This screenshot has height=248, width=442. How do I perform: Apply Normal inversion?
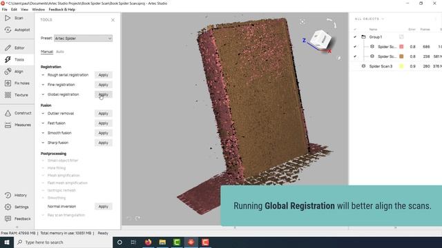coord(104,207)
